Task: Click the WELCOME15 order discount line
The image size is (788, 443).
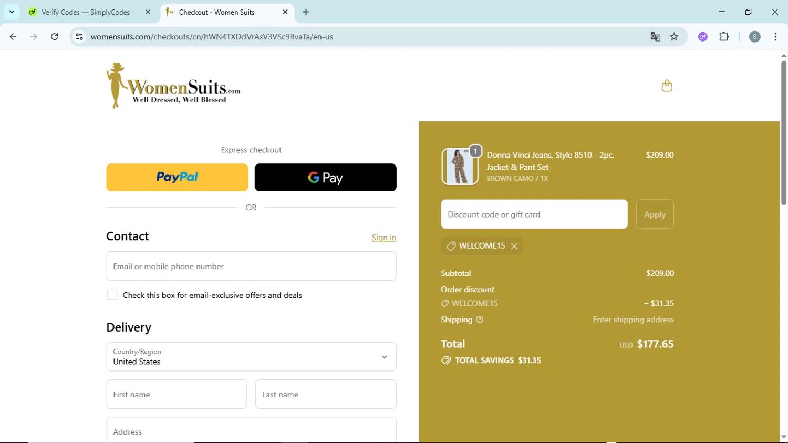Action: point(474,303)
